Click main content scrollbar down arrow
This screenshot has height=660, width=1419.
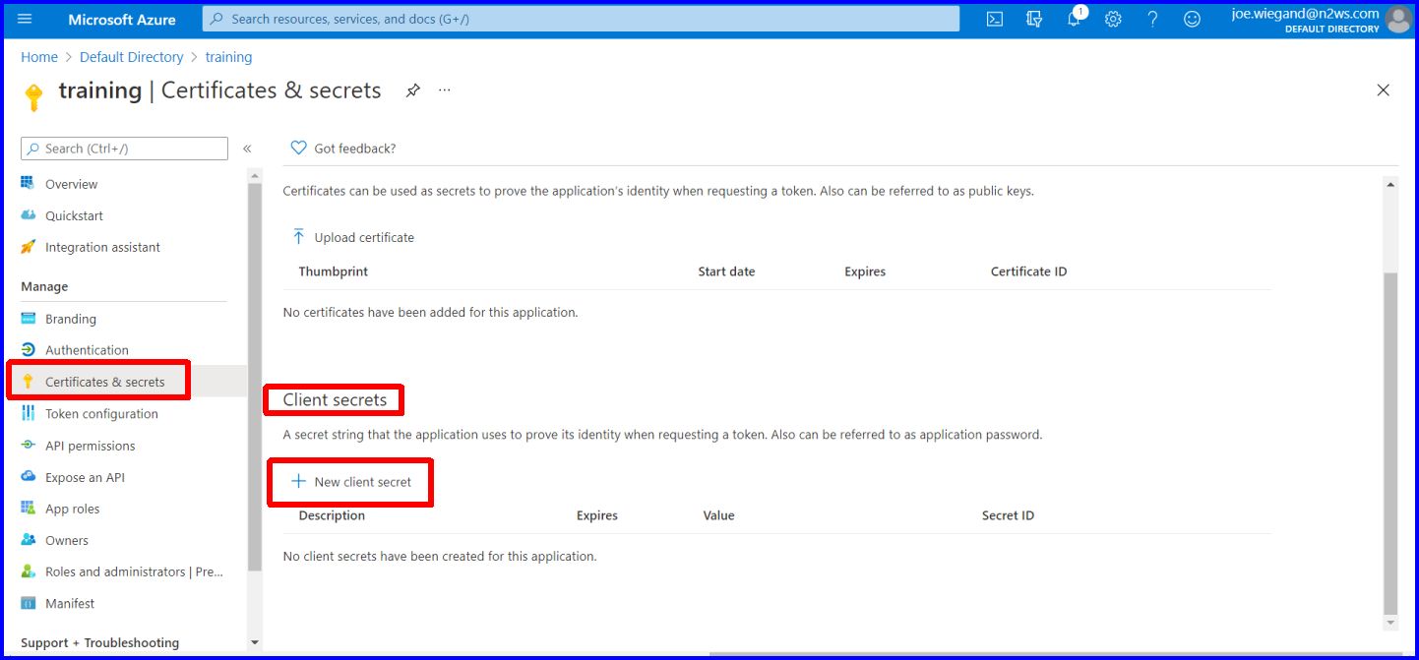tap(1390, 623)
